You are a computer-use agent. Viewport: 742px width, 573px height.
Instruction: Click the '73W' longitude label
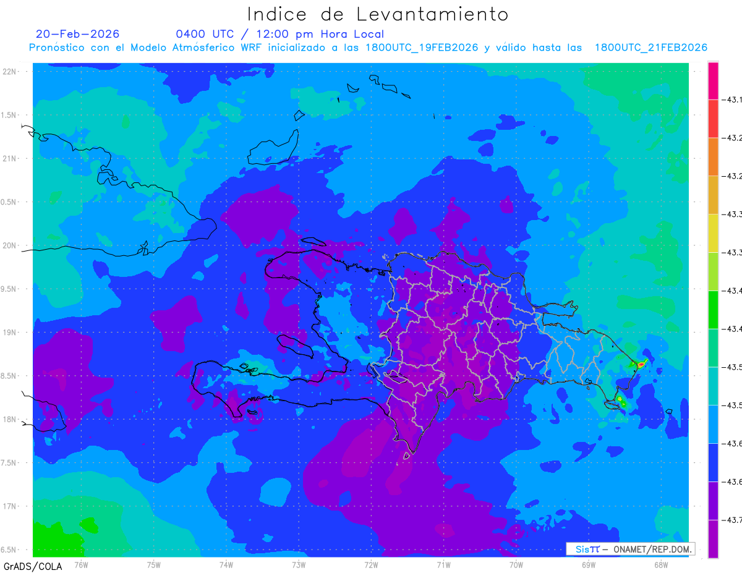(x=298, y=564)
